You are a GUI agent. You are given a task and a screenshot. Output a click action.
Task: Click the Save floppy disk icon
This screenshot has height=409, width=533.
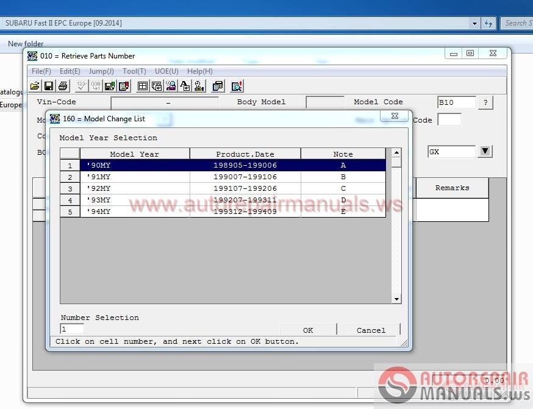49,86
